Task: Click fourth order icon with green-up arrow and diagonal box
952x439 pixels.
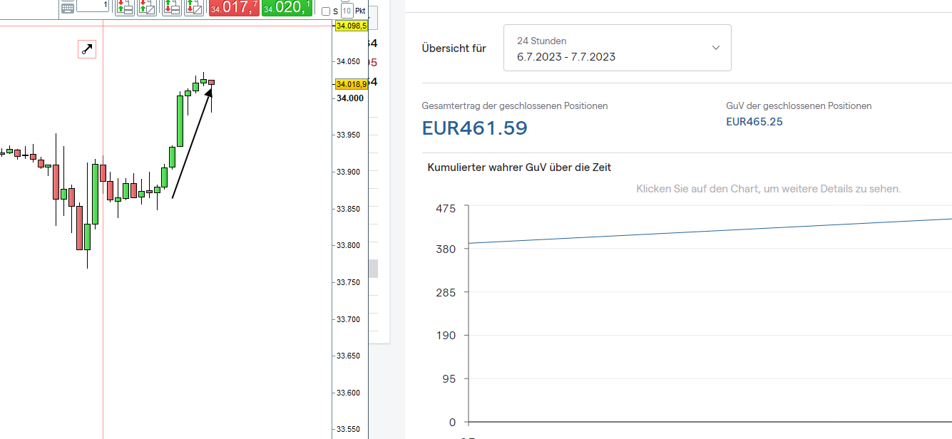Action: point(193,7)
